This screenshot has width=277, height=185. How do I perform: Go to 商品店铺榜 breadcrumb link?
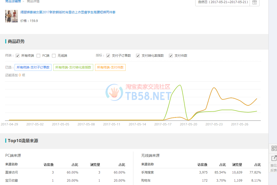tap(13, 1)
